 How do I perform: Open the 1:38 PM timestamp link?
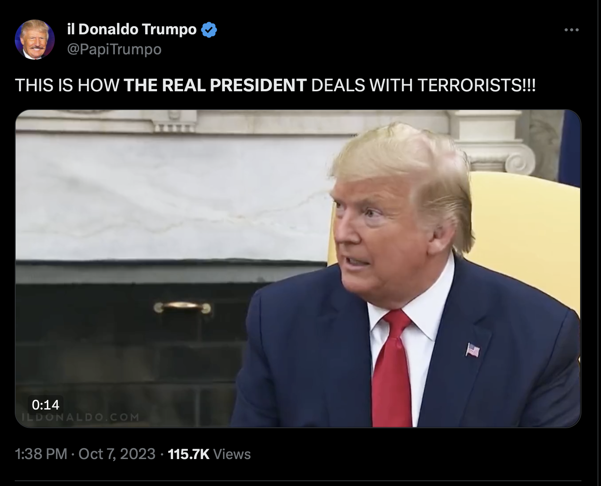pyautogui.click(x=41, y=454)
